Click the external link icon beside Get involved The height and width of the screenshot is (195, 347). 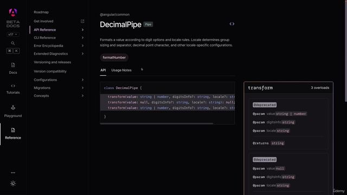82,21
